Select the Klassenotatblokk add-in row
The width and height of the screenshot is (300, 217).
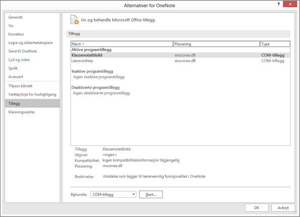180,55
